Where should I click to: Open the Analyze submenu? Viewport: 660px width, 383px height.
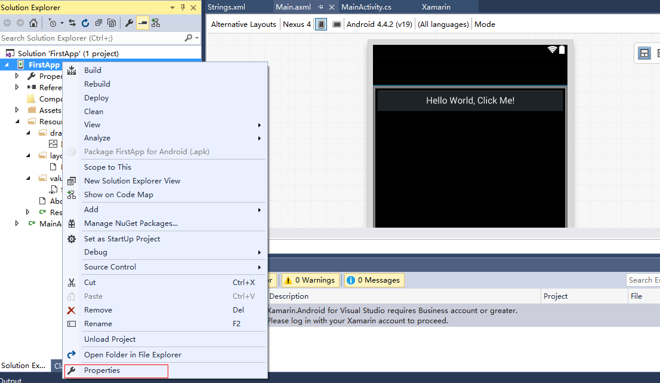[x=165, y=138]
